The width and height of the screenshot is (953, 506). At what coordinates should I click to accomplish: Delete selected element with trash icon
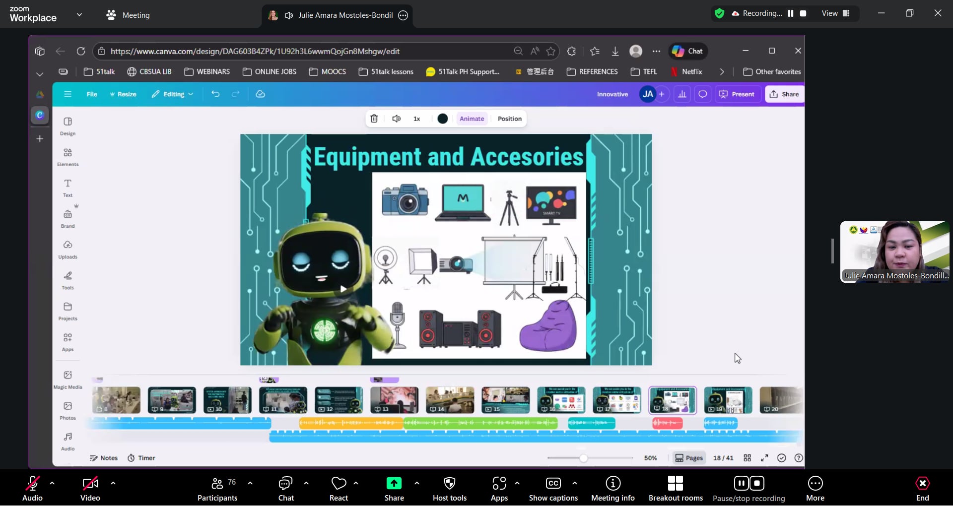374,119
